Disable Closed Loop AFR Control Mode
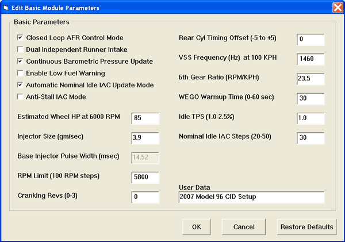 pos(21,37)
